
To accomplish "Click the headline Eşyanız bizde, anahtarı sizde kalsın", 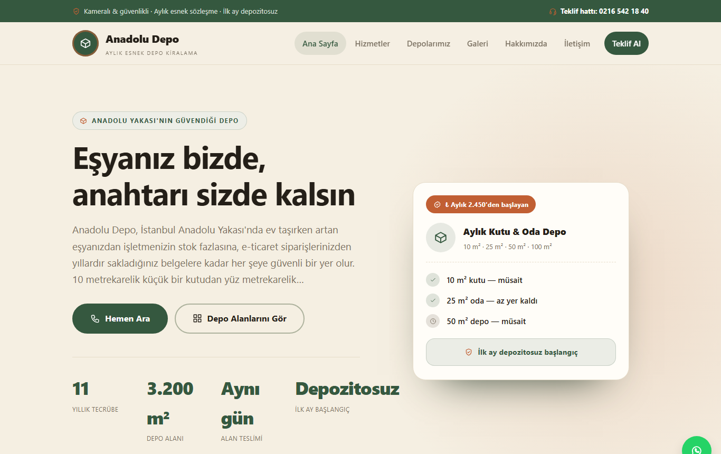I will coord(214,176).
